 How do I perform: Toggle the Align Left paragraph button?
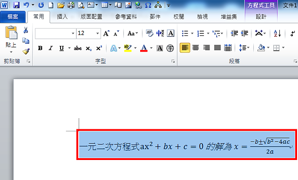click(185, 48)
